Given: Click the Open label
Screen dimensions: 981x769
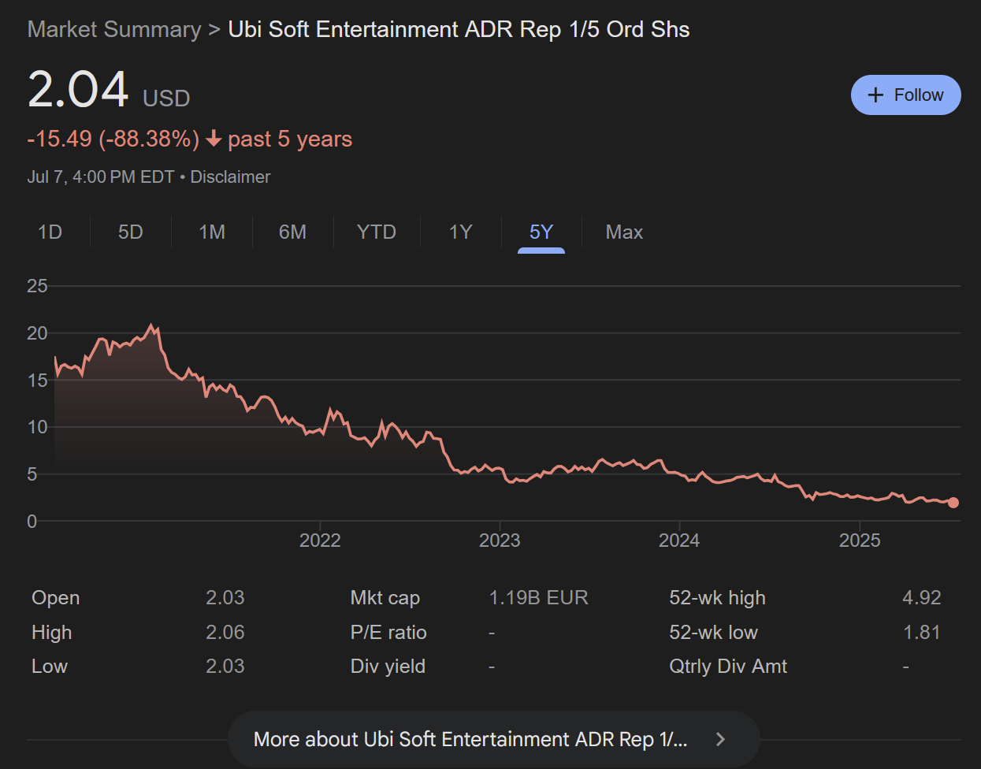Looking at the screenshot, I should pos(55,598).
